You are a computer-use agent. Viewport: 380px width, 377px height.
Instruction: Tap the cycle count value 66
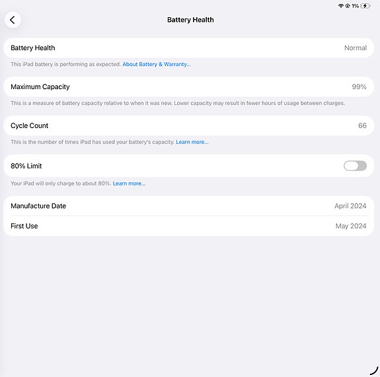362,125
